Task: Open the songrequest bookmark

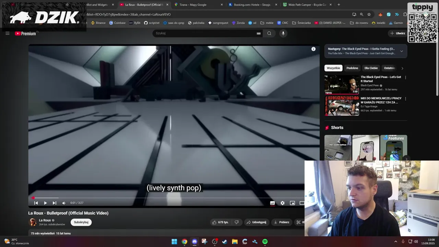Action: 218,23
